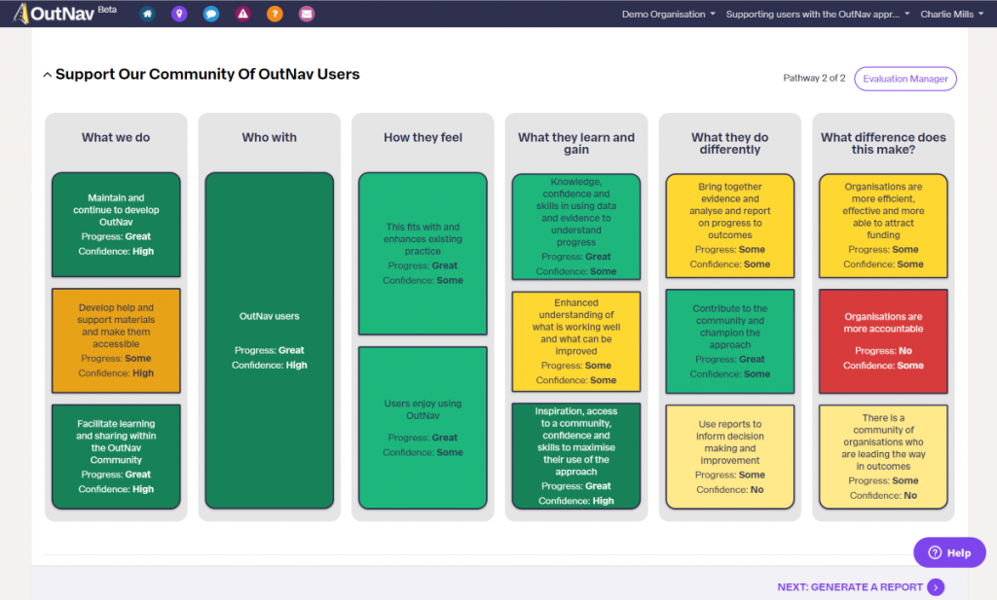997x600 pixels.
Task: Open the pink envelope icon
Action: (x=307, y=14)
